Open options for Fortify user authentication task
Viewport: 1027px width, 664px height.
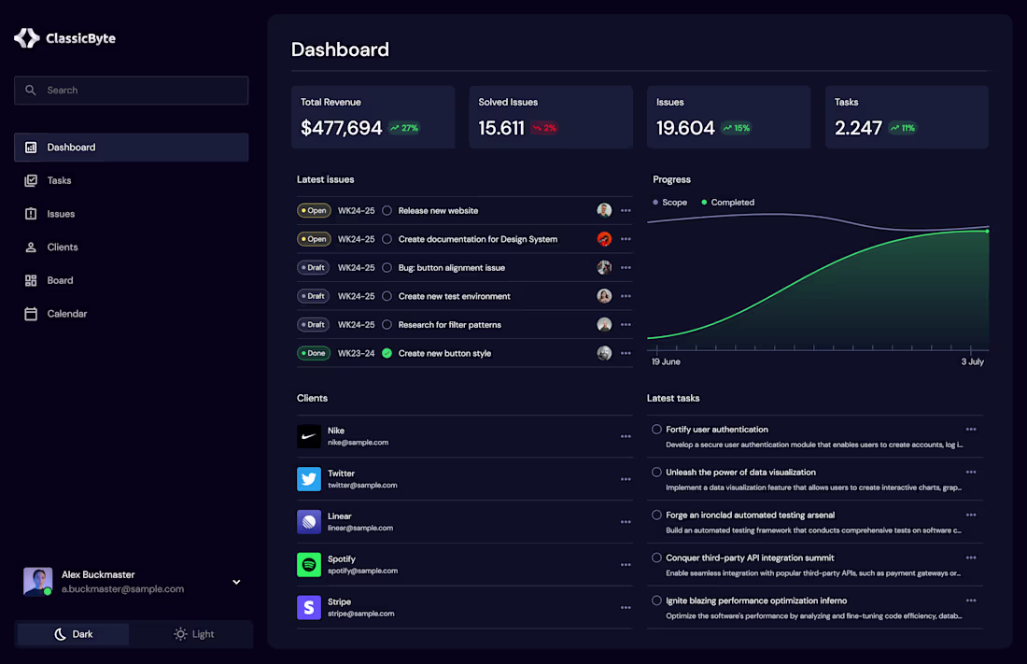[971, 430]
